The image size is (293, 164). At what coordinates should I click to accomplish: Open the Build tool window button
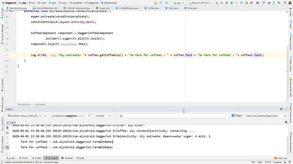click(x=80, y=158)
